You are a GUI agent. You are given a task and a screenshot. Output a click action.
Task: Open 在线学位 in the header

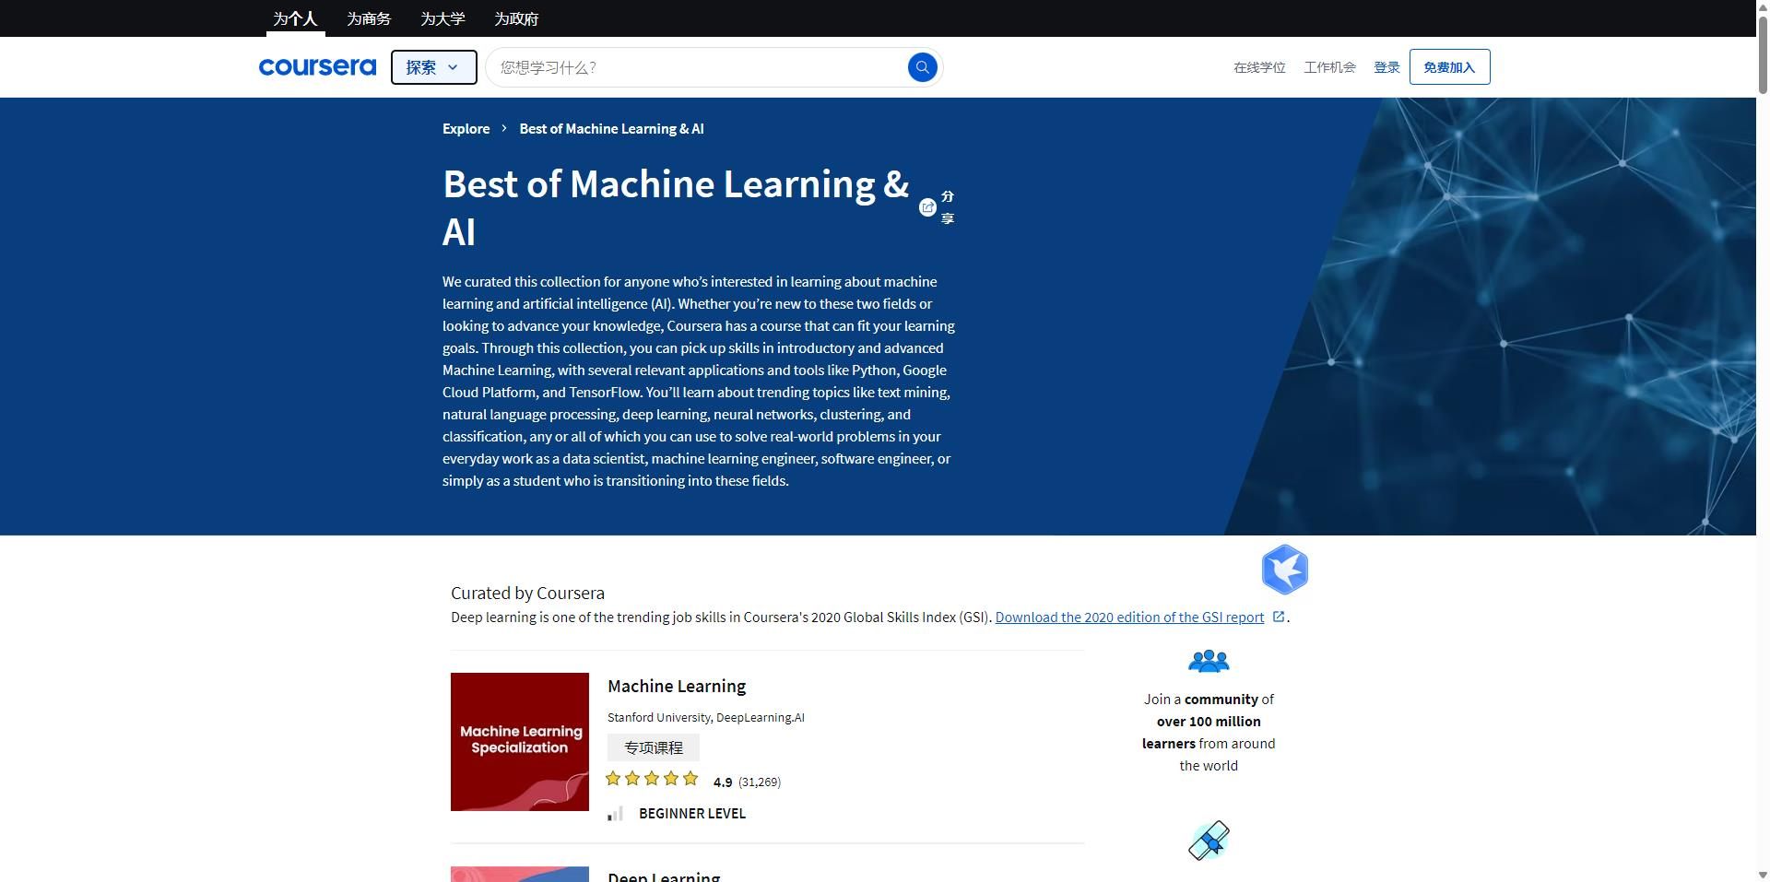coord(1259,67)
